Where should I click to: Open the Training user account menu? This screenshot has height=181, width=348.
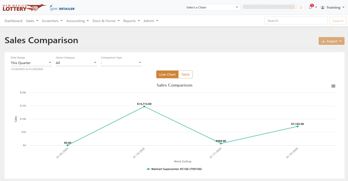tap(332, 7)
